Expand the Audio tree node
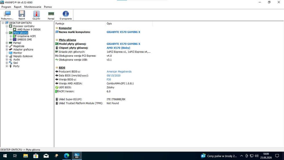 [x=7, y=59]
